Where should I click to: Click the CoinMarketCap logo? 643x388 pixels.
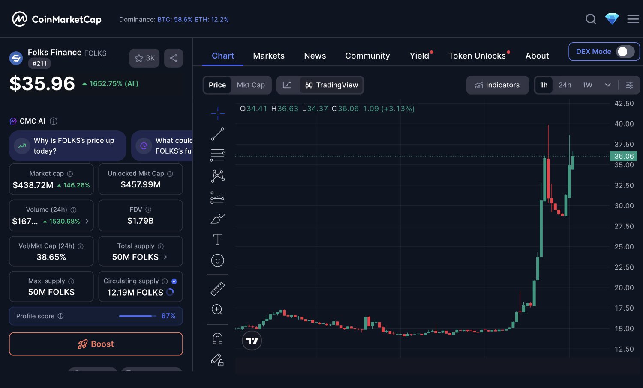[x=57, y=19]
